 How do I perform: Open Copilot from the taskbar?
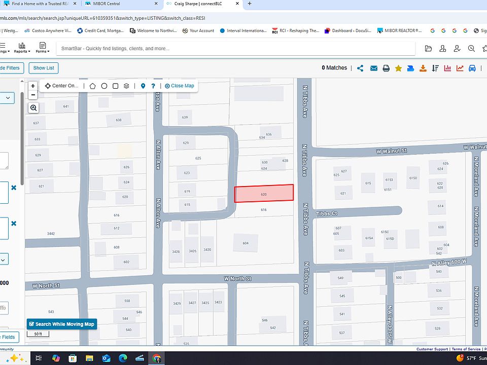point(56,358)
